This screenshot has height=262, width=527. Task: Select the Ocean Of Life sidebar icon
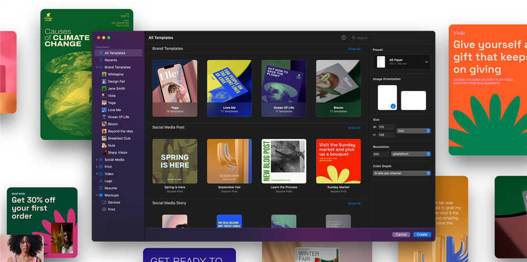click(x=104, y=117)
